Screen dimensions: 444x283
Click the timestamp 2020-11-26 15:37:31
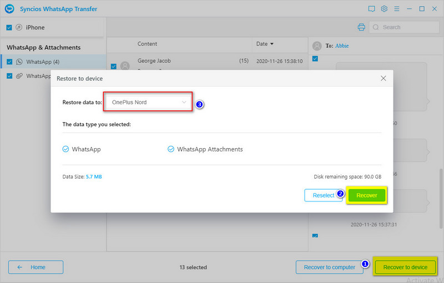(x=374, y=225)
